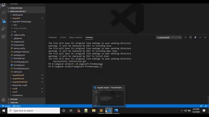Switch to the Problems tab
The image size is (209, 117).
[53, 38]
